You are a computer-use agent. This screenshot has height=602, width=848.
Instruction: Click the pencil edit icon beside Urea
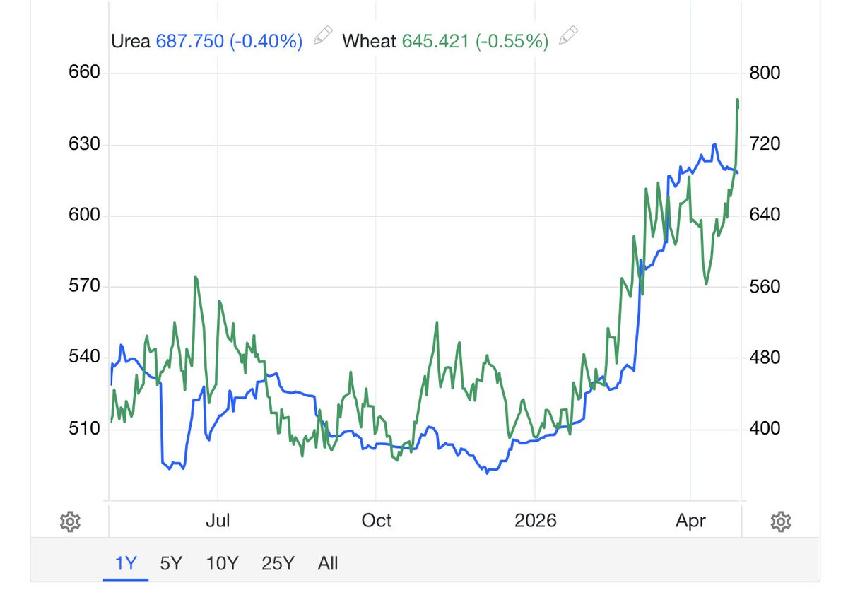tap(322, 35)
